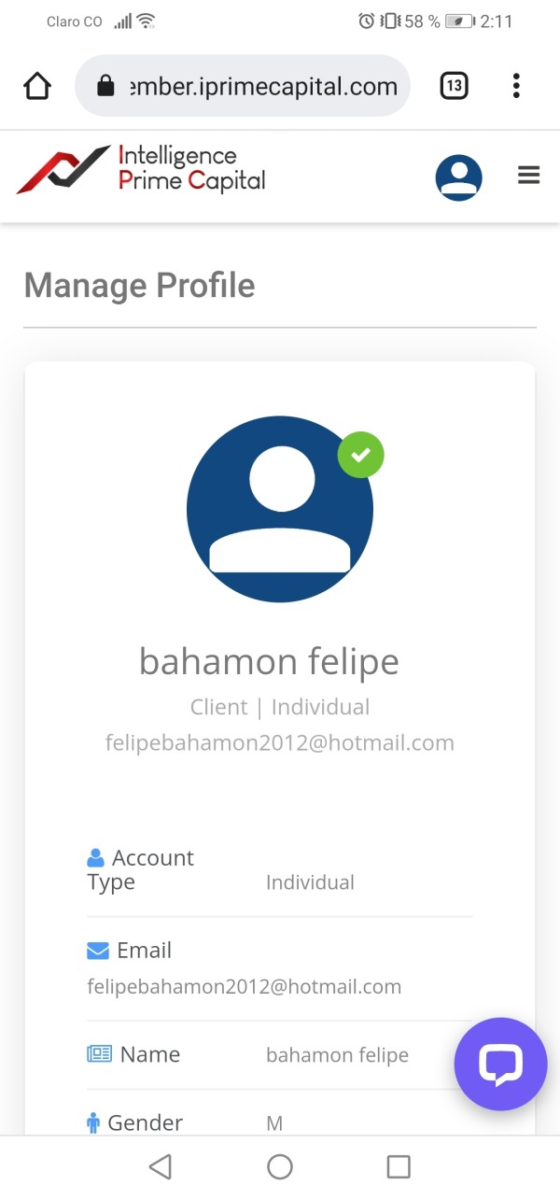Image resolution: width=560 pixels, height=1199 pixels.
Task: Tap the large profile picture avatar
Action: pyautogui.click(x=280, y=509)
